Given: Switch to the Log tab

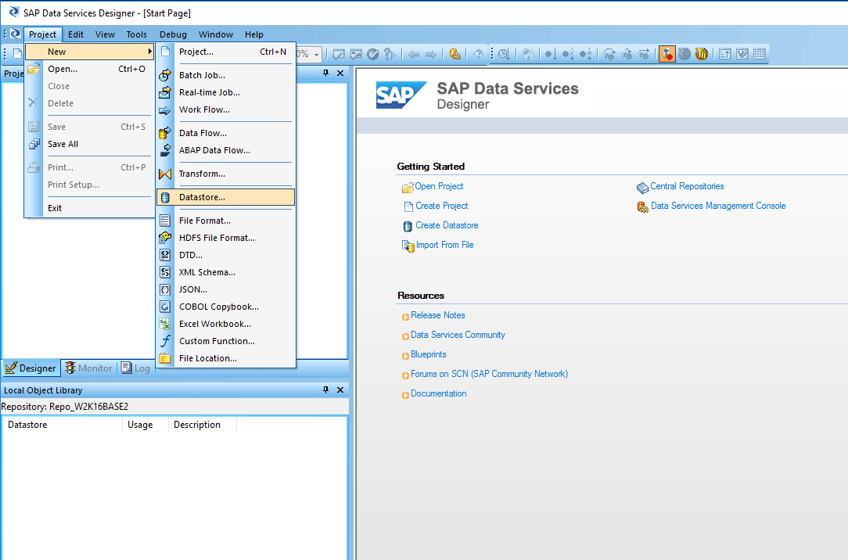Looking at the screenshot, I should (136, 368).
